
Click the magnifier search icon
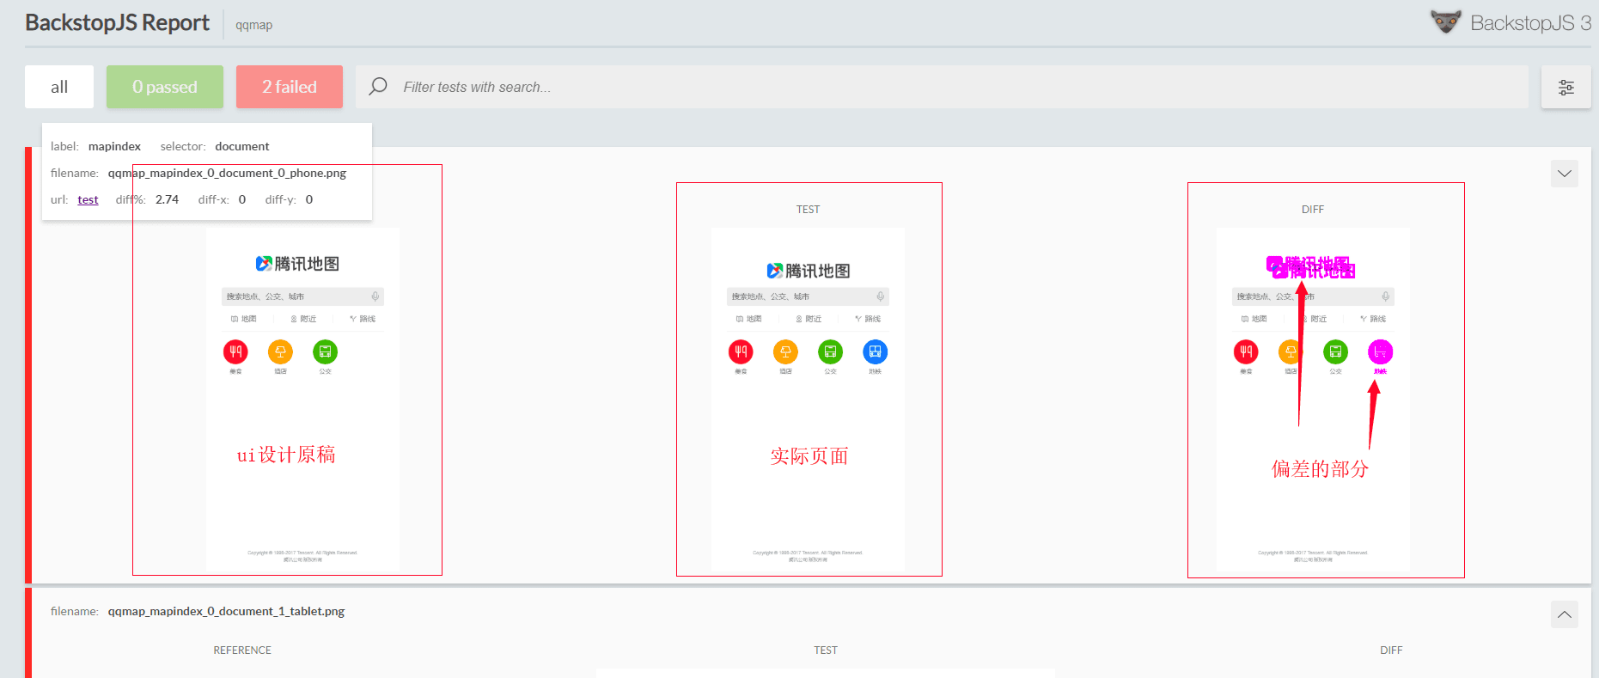point(378,87)
